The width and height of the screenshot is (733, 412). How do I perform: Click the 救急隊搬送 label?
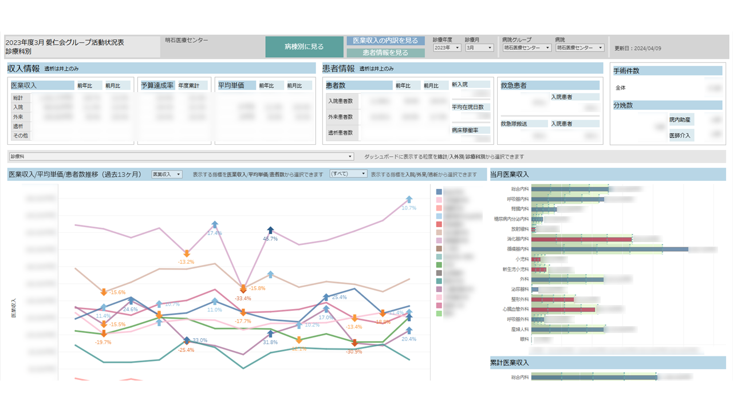tap(514, 124)
